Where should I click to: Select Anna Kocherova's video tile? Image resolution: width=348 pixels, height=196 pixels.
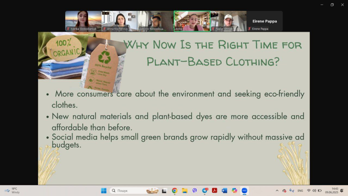120,21
